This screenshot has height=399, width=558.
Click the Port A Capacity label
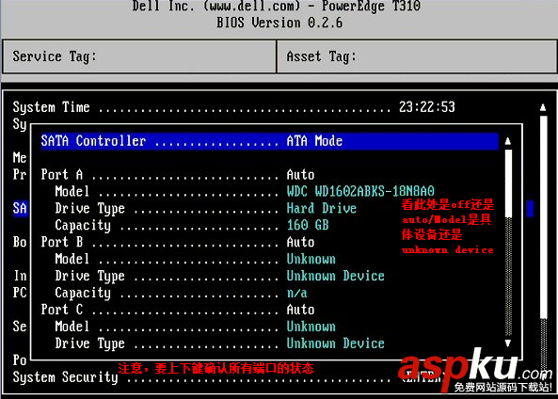pos(83,225)
